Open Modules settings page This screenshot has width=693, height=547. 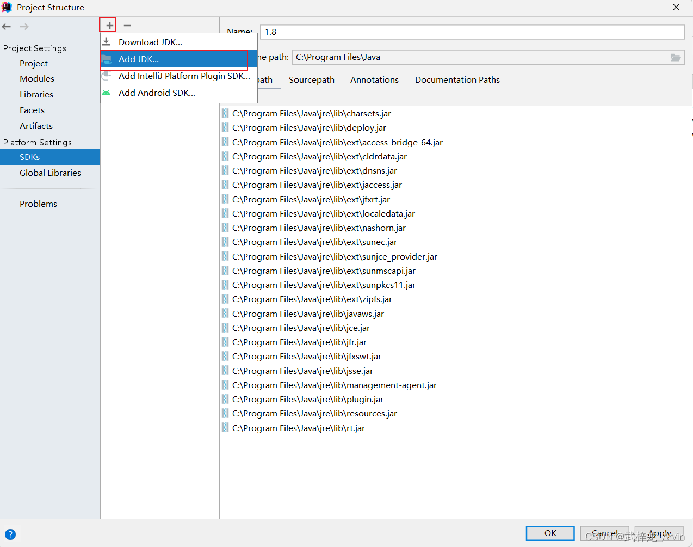click(37, 78)
